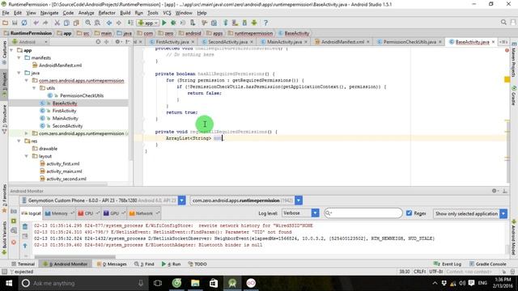Click the Windows Store taskbar icon
The image size is (518, 291).
(214, 283)
